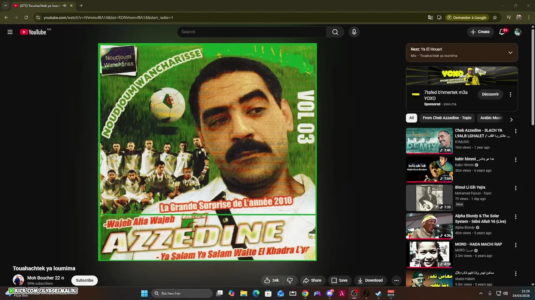Subscribe to Moh Boucher 22
535x300 pixels.
point(84,280)
